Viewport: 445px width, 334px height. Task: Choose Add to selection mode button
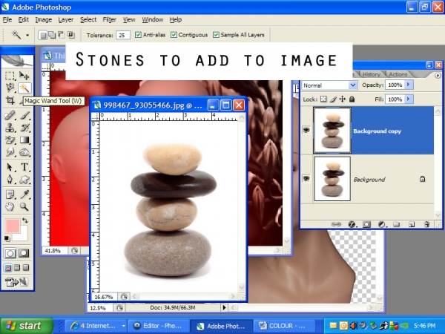(52, 35)
